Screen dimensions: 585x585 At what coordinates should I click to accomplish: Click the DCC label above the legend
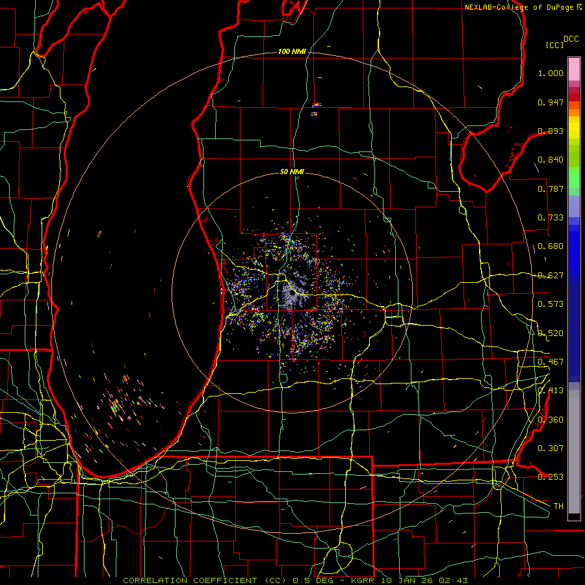click(x=571, y=39)
